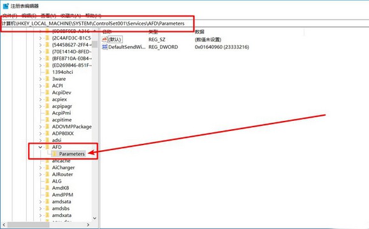This screenshot has width=369, height=229.
Task: Expand the AiCharger tree node
Action: (x=40, y=167)
